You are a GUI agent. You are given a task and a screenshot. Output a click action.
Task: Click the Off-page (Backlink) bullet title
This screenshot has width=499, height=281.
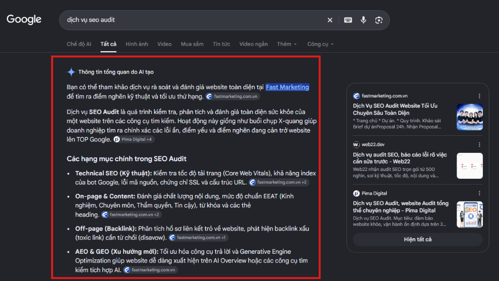click(x=106, y=228)
